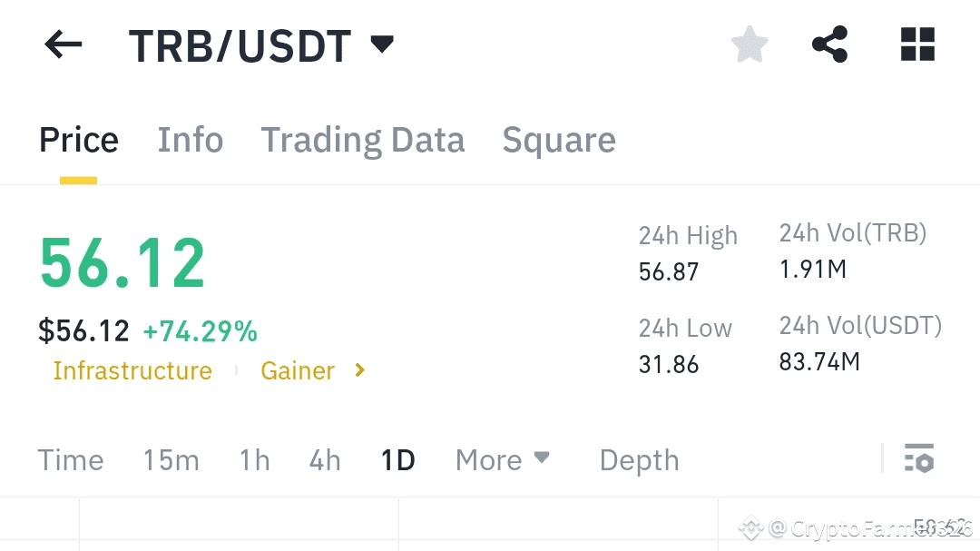The width and height of the screenshot is (980, 551).
Task: Open chart settings icon beside Depth
Action: pyautogui.click(x=918, y=458)
